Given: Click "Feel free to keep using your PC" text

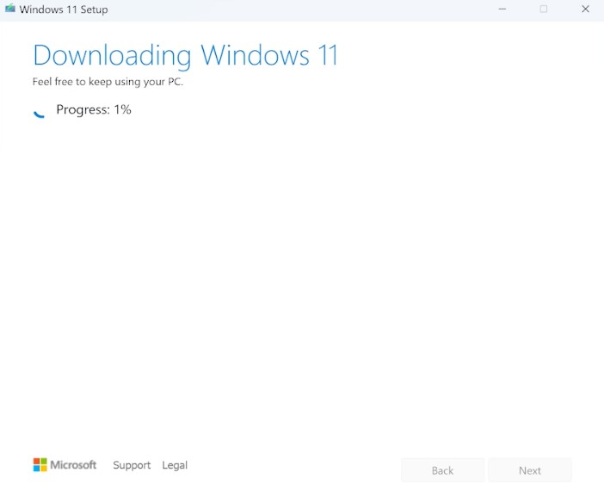Looking at the screenshot, I should (108, 82).
